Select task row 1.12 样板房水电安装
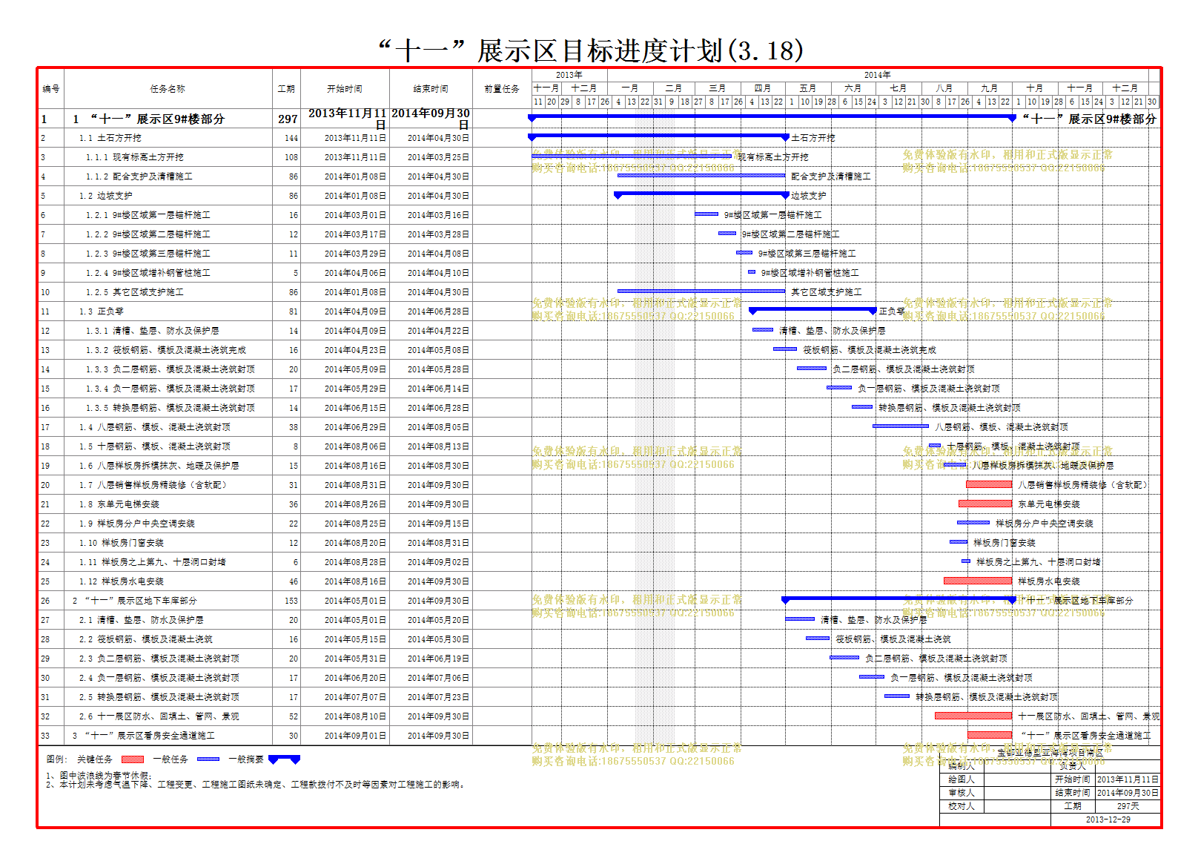This screenshot has width=1198, height=864. click(285, 581)
